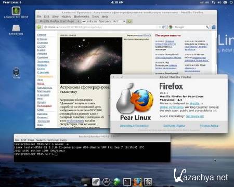Image resolution: width=234 pixels, height=187 pixels.
Task: Open the Edit menu in Firefox
Action: coord(46,17)
